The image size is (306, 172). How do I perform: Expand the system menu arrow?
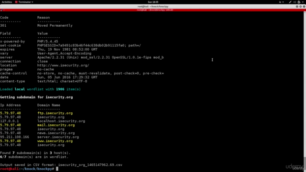(303, 2)
